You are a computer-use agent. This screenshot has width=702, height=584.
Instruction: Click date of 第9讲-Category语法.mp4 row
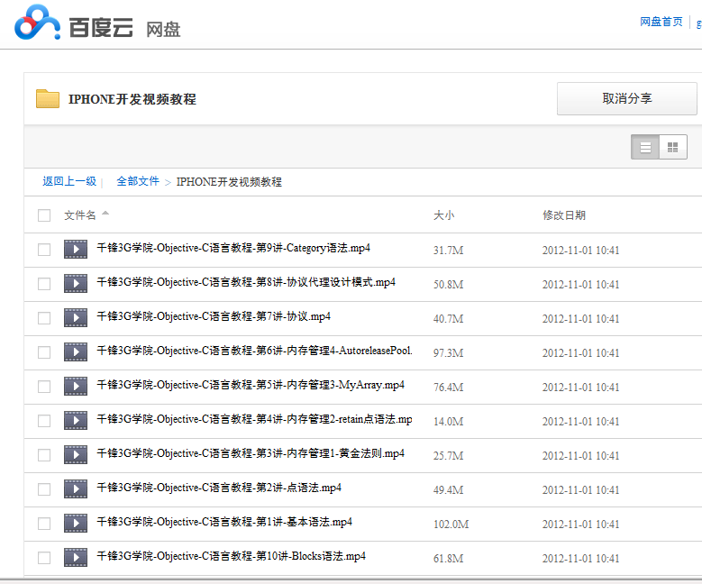[x=580, y=251]
